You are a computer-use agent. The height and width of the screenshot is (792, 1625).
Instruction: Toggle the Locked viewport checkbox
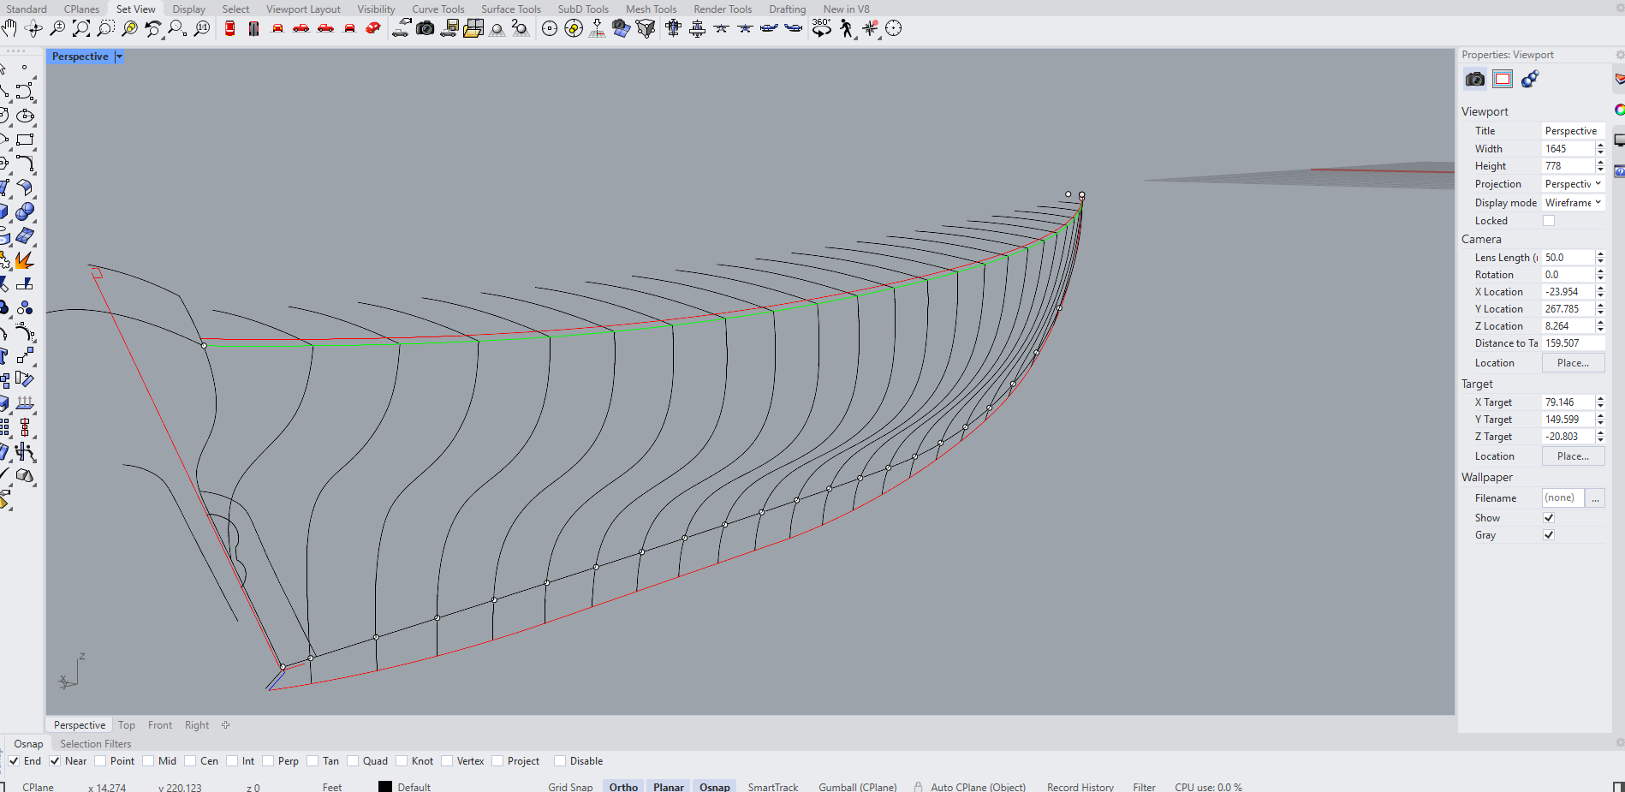[1548, 221]
